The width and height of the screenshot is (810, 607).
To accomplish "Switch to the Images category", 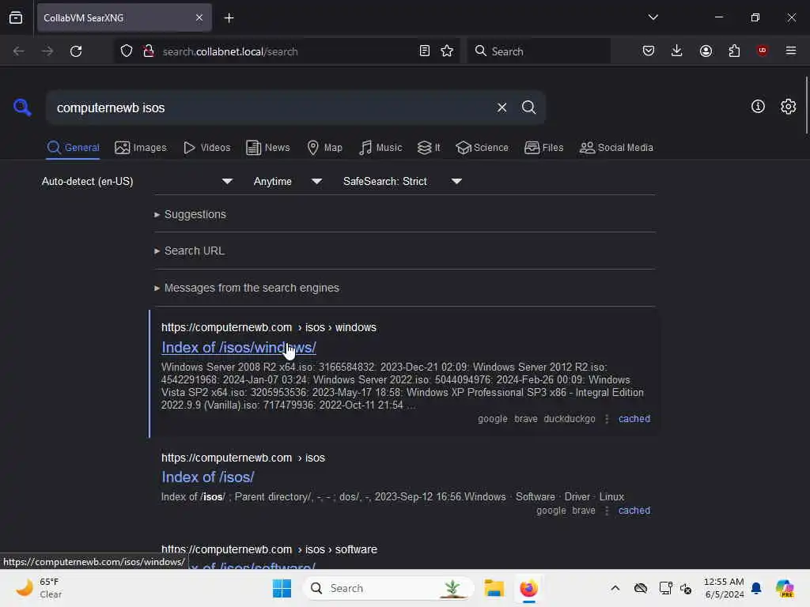I will coord(141,148).
